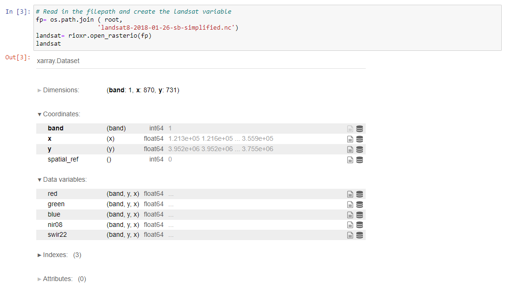The width and height of the screenshot is (506, 290).
Task: View data values icon for nir08
Action: [x=360, y=225]
